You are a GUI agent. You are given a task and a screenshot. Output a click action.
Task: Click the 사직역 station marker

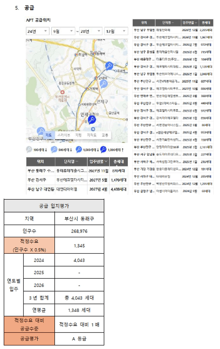tap(72, 69)
